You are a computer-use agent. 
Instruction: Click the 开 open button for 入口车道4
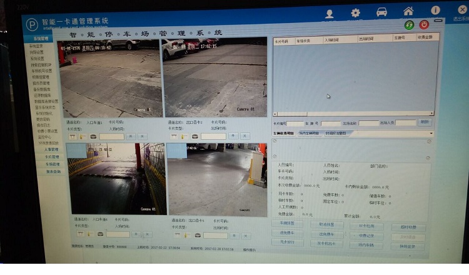click(136, 234)
